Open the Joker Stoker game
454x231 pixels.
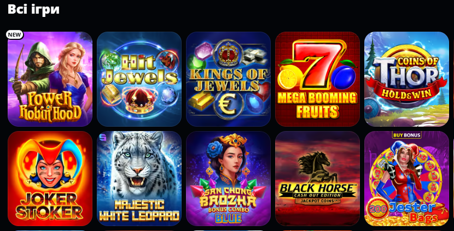[x=50, y=179]
